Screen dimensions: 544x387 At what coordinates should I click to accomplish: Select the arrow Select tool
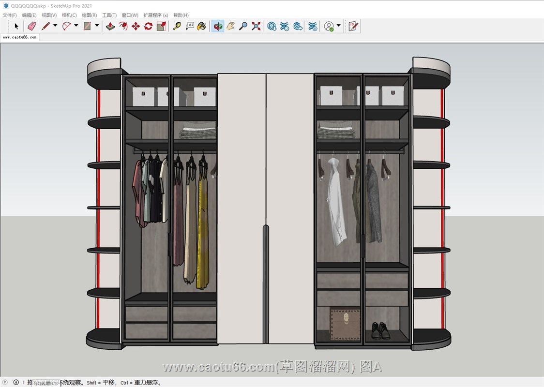click(16, 26)
